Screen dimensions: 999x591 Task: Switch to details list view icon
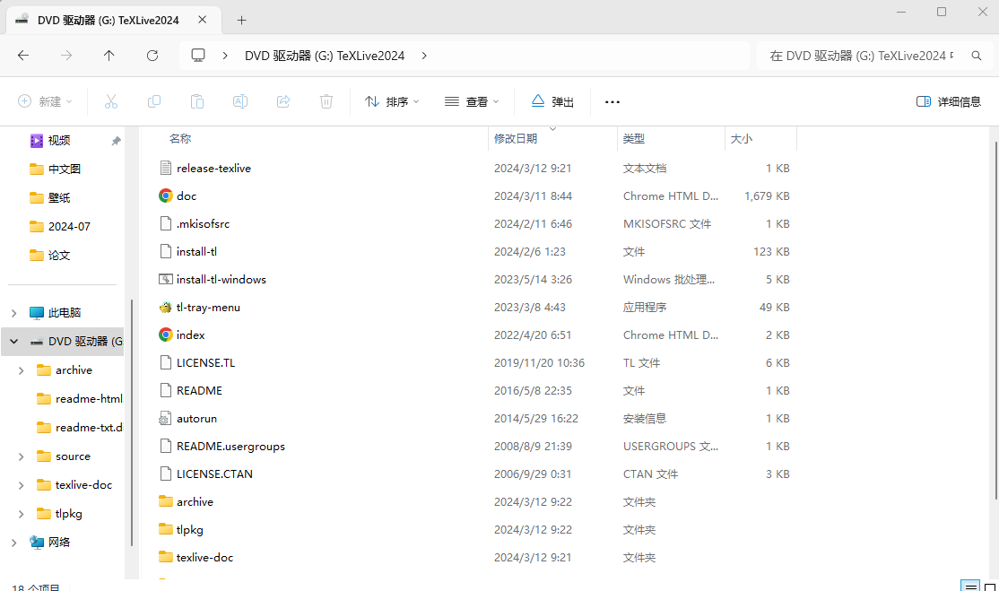[x=969, y=586]
